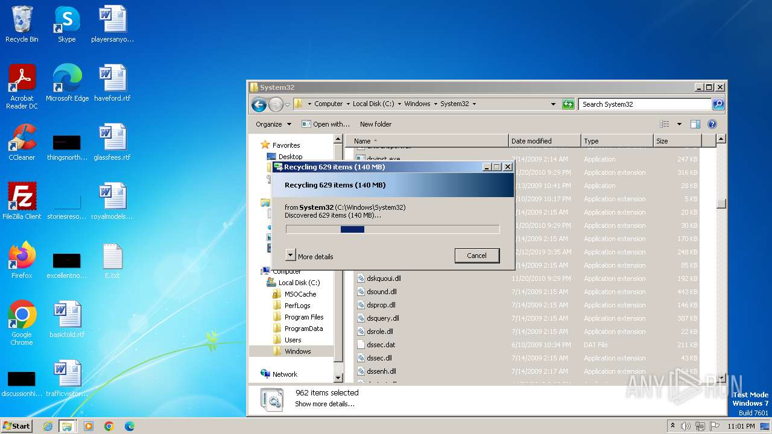This screenshot has width=772, height=434.
Task: Select dssenh.dll file
Action: 381,371
